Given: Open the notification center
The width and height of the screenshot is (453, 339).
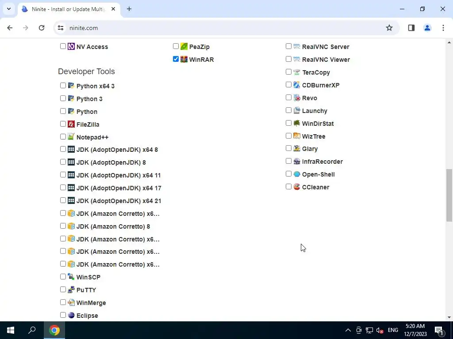Looking at the screenshot, I should [x=439, y=330].
